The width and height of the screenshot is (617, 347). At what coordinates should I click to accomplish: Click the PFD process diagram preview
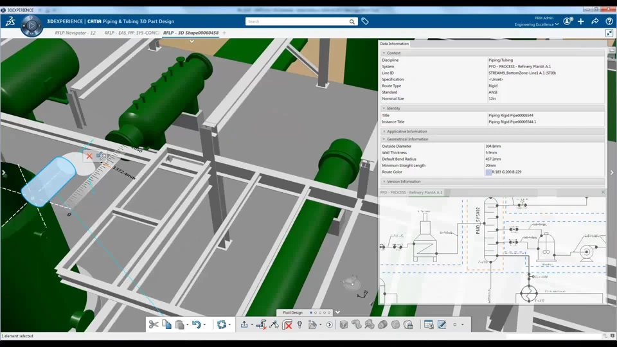492,250
